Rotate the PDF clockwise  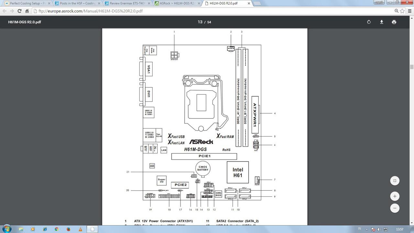[x=369, y=22]
